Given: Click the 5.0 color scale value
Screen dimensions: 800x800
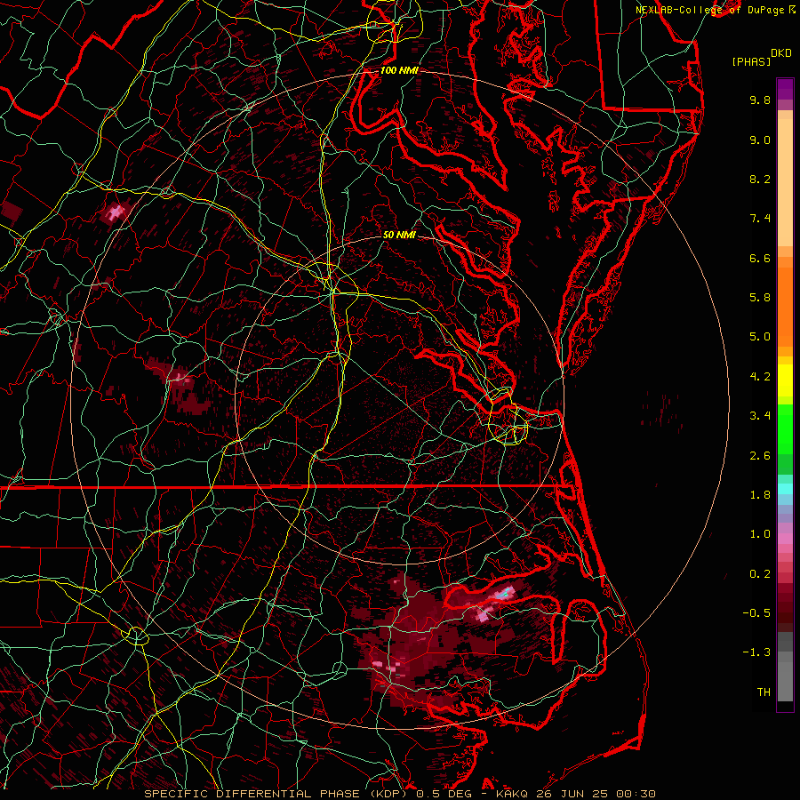Looking at the screenshot, I should click(x=760, y=337).
